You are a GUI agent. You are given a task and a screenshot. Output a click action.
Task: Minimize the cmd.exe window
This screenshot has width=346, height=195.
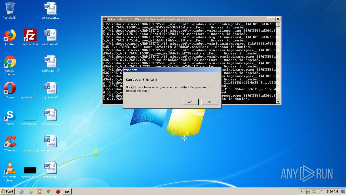(269, 19)
